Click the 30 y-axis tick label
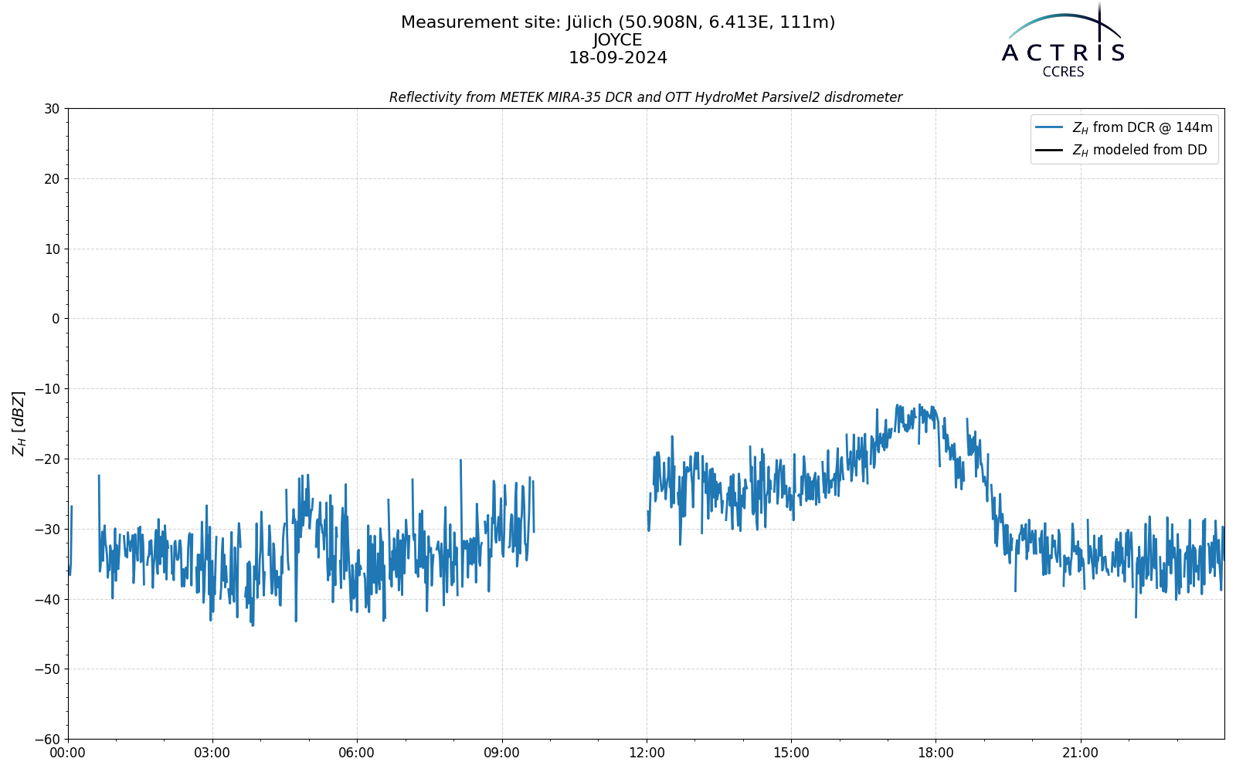The image size is (1236, 772). [52, 109]
